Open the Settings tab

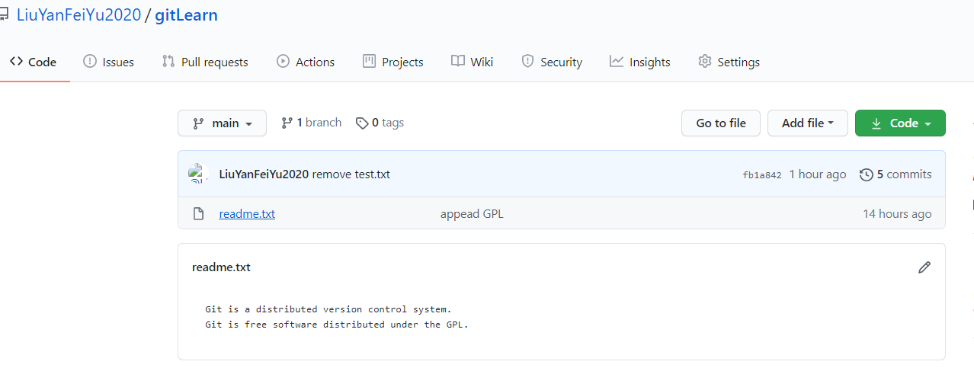pos(729,62)
